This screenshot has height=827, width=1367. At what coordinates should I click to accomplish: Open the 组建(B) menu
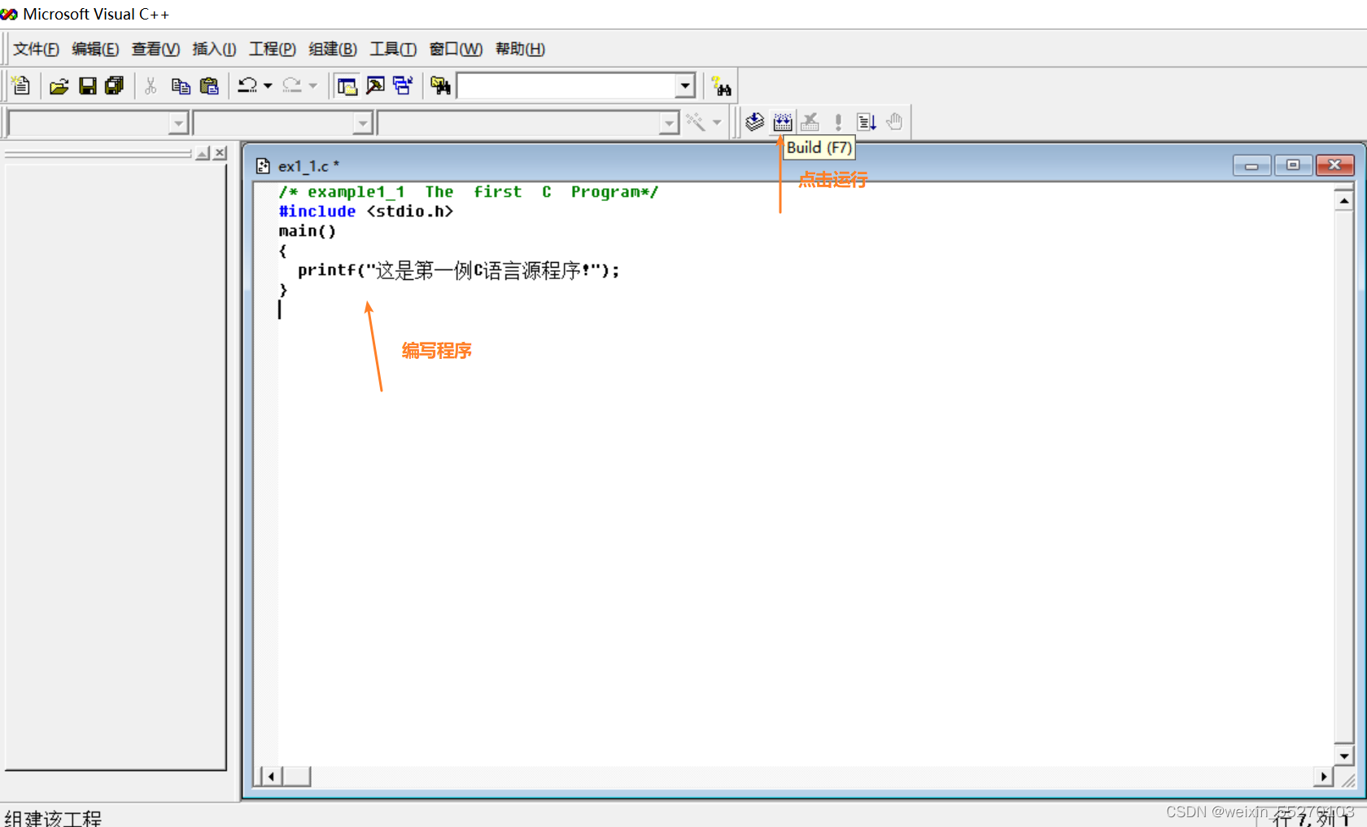(333, 49)
